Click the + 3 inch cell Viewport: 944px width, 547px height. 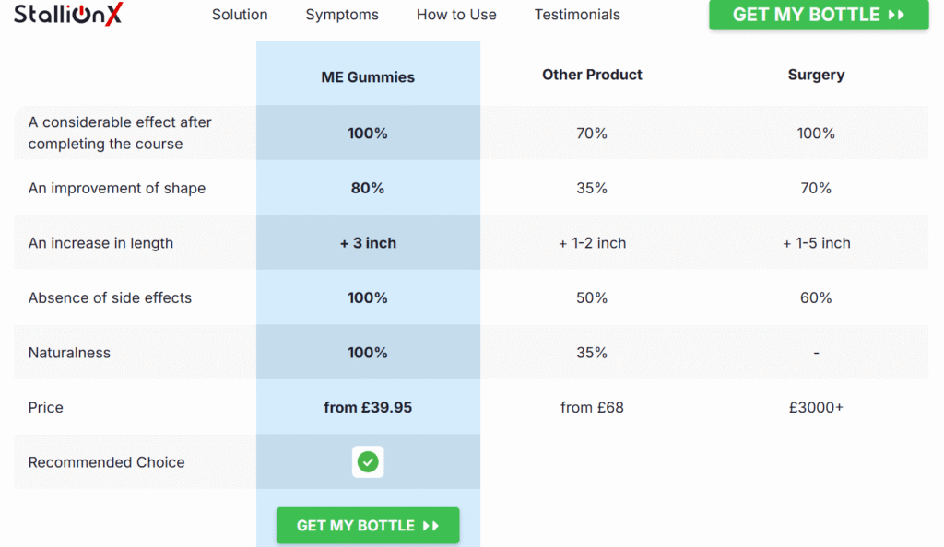pyautogui.click(x=368, y=243)
